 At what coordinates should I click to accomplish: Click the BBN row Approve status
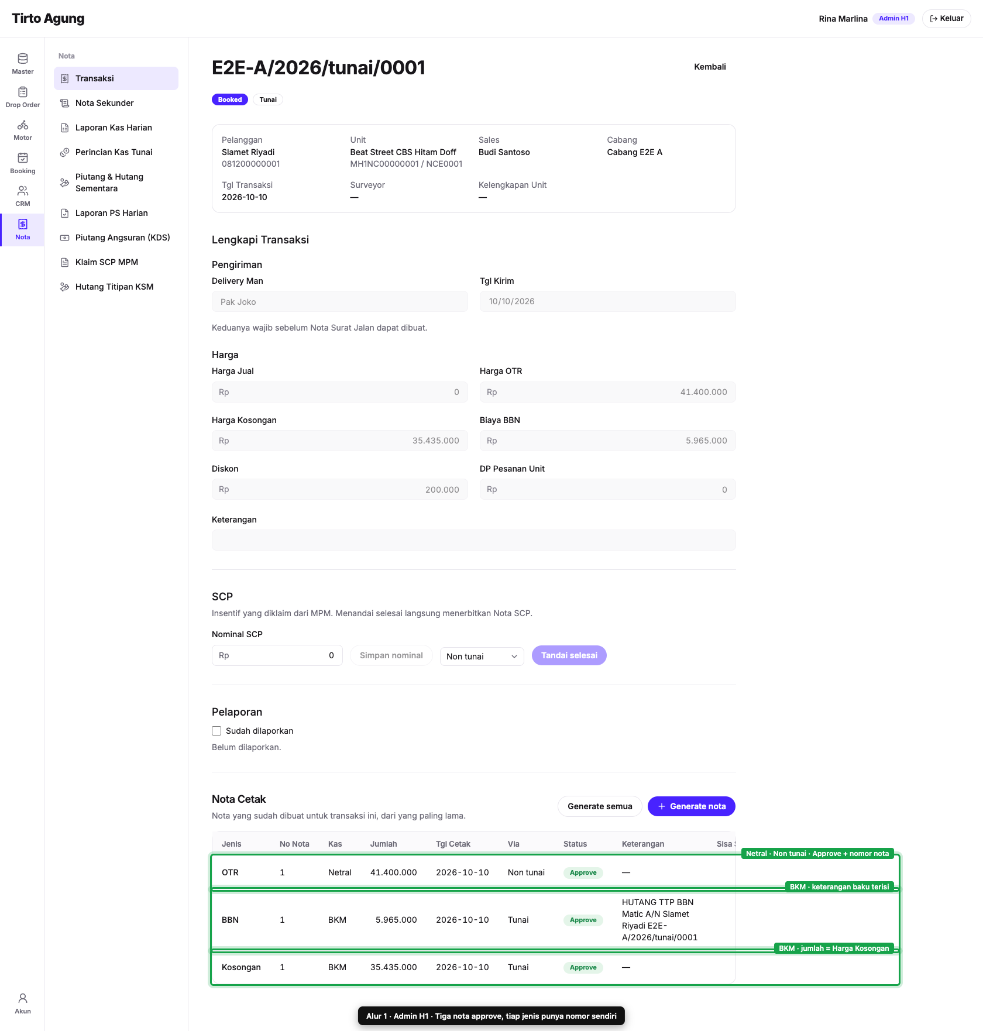pos(583,920)
